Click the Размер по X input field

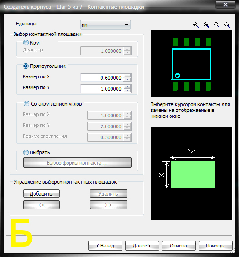(x=102, y=78)
